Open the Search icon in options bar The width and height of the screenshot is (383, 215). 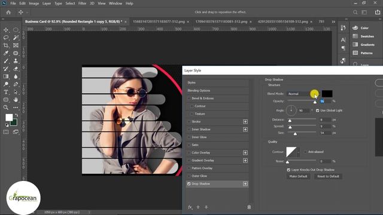[355, 12]
